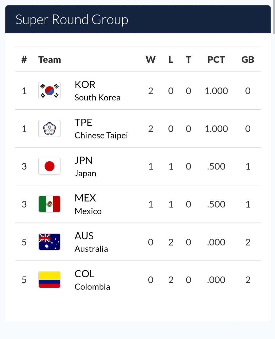Screen dimensions: 275x339
Task: Open the Chinese Taipei team link
Action: (101, 129)
